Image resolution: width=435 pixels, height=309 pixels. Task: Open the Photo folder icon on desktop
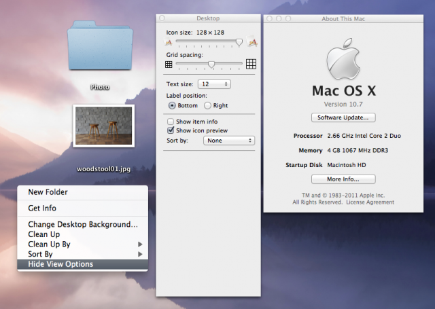point(100,46)
